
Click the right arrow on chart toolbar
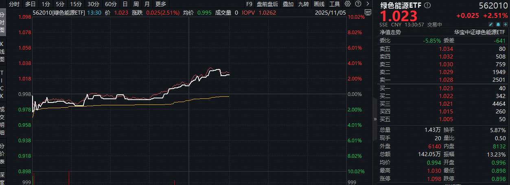pos(368,4)
